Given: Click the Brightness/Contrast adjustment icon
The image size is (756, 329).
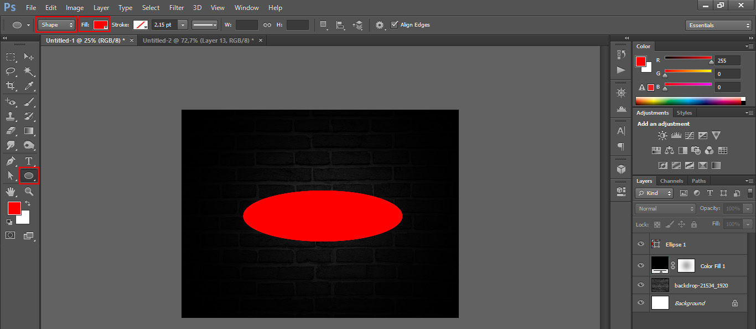Looking at the screenshot, I should coord(662,135).
